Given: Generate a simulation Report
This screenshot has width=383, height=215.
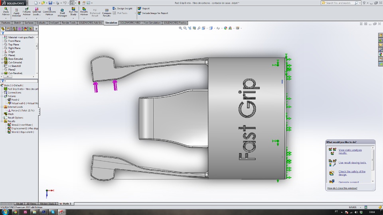Looking at the screenshot, I should click(x=144, y=8).
